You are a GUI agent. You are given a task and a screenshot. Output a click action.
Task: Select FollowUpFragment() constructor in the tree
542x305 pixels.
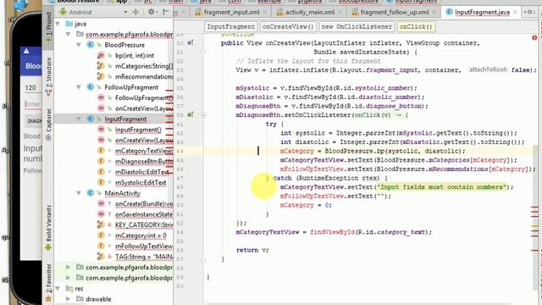point(144,98)
